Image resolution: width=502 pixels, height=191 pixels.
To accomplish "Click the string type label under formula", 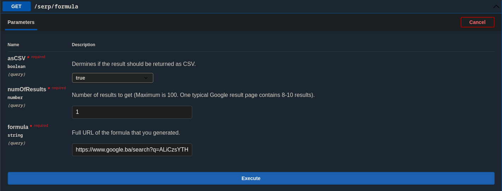I will pyautogui.click(x=15, y=135).
